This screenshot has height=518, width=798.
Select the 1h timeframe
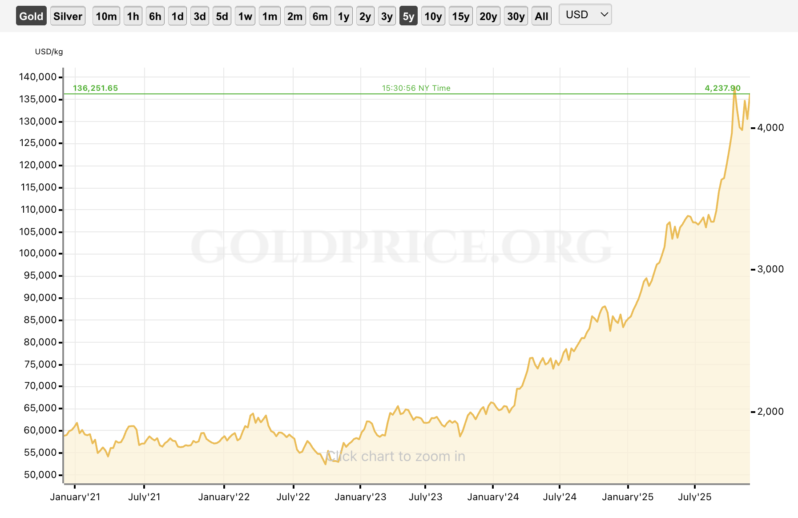pos(133,15)
